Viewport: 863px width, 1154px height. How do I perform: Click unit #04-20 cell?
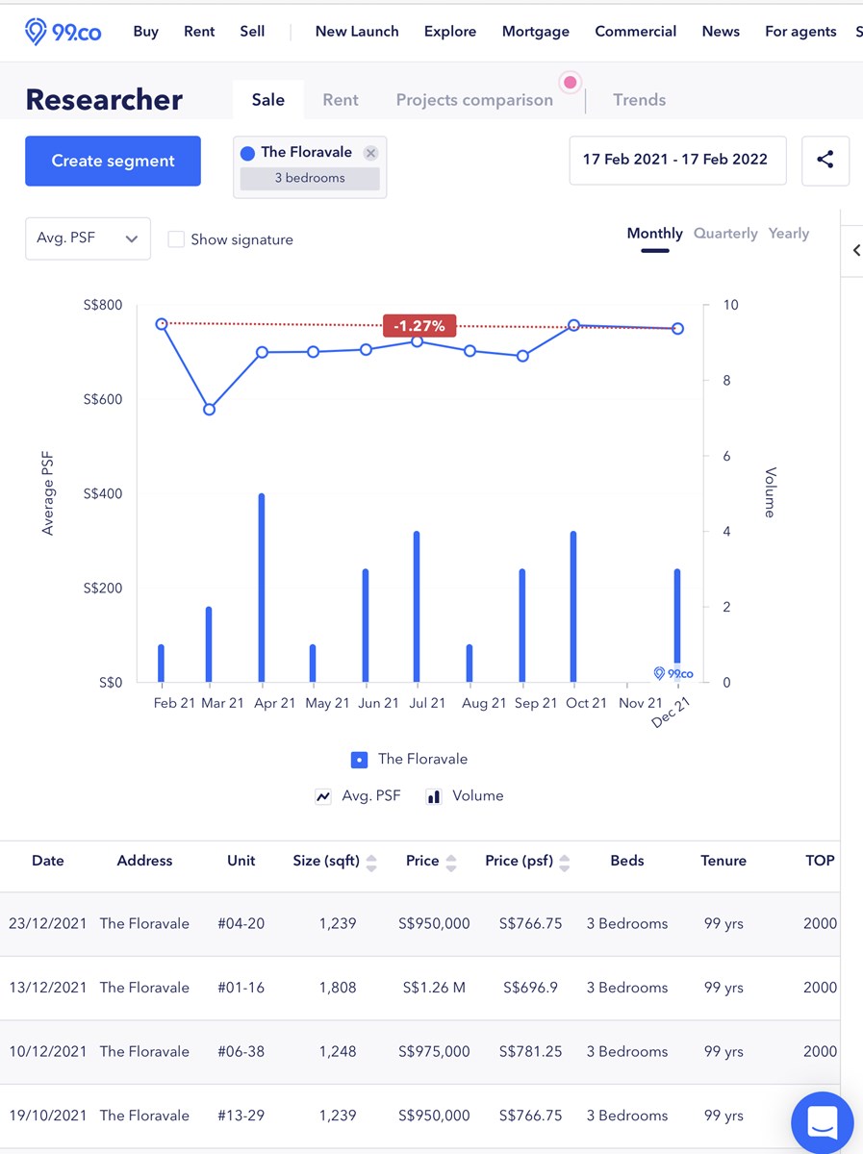[x=241, y=923]
